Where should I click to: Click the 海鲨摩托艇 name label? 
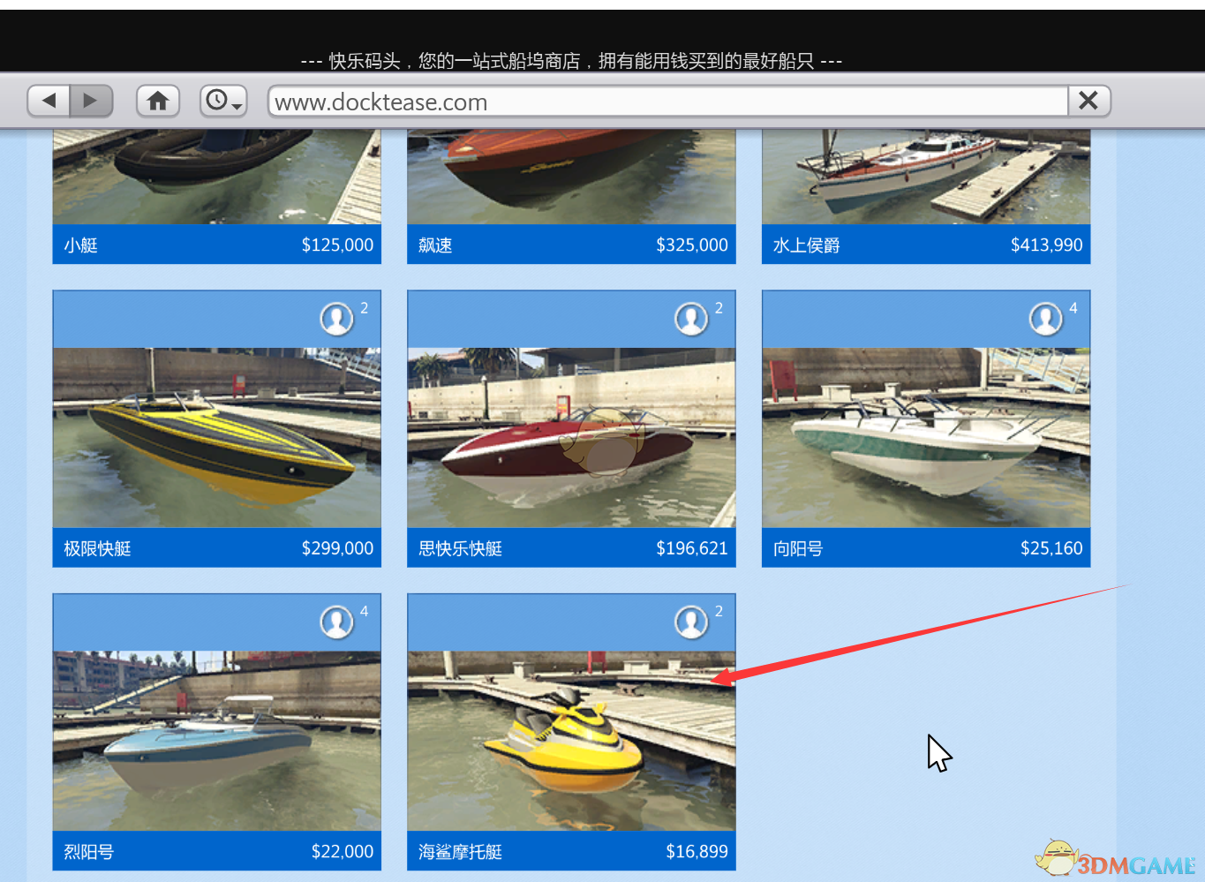(x=460, y=852)
